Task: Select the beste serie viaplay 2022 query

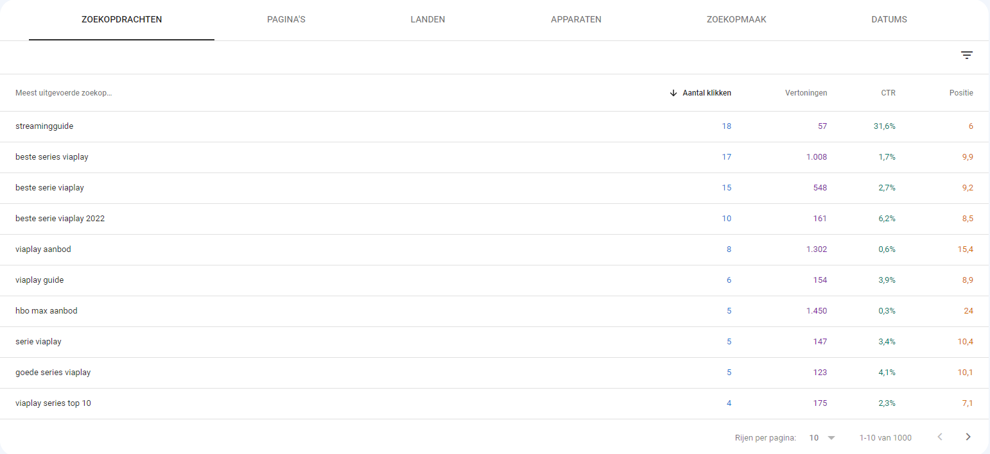Action: (x=60, y=219)
